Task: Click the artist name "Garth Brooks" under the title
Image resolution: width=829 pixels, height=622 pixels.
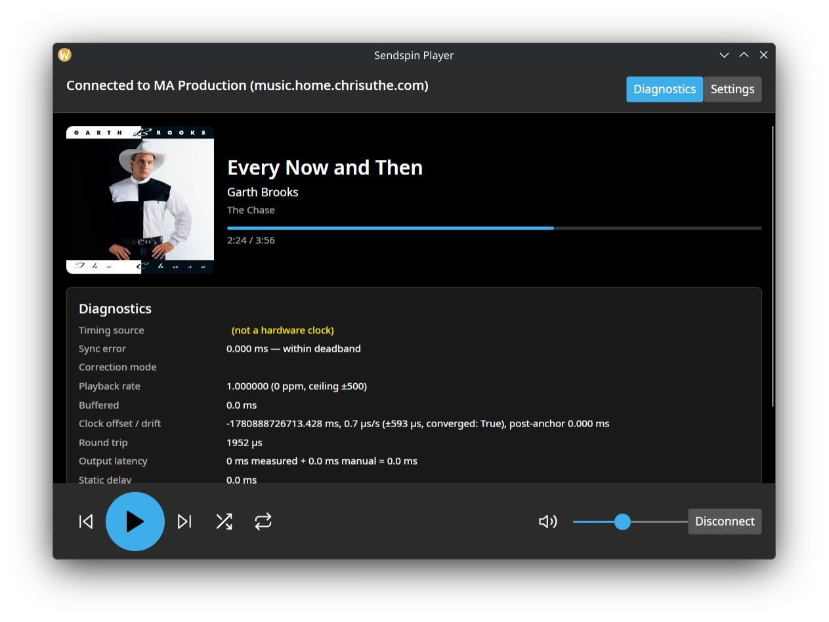Action: (x=263, y=192)
